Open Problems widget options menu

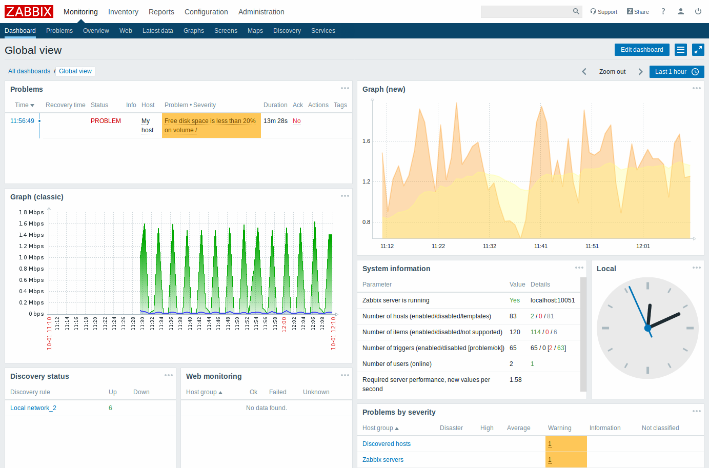coord(345,88)
